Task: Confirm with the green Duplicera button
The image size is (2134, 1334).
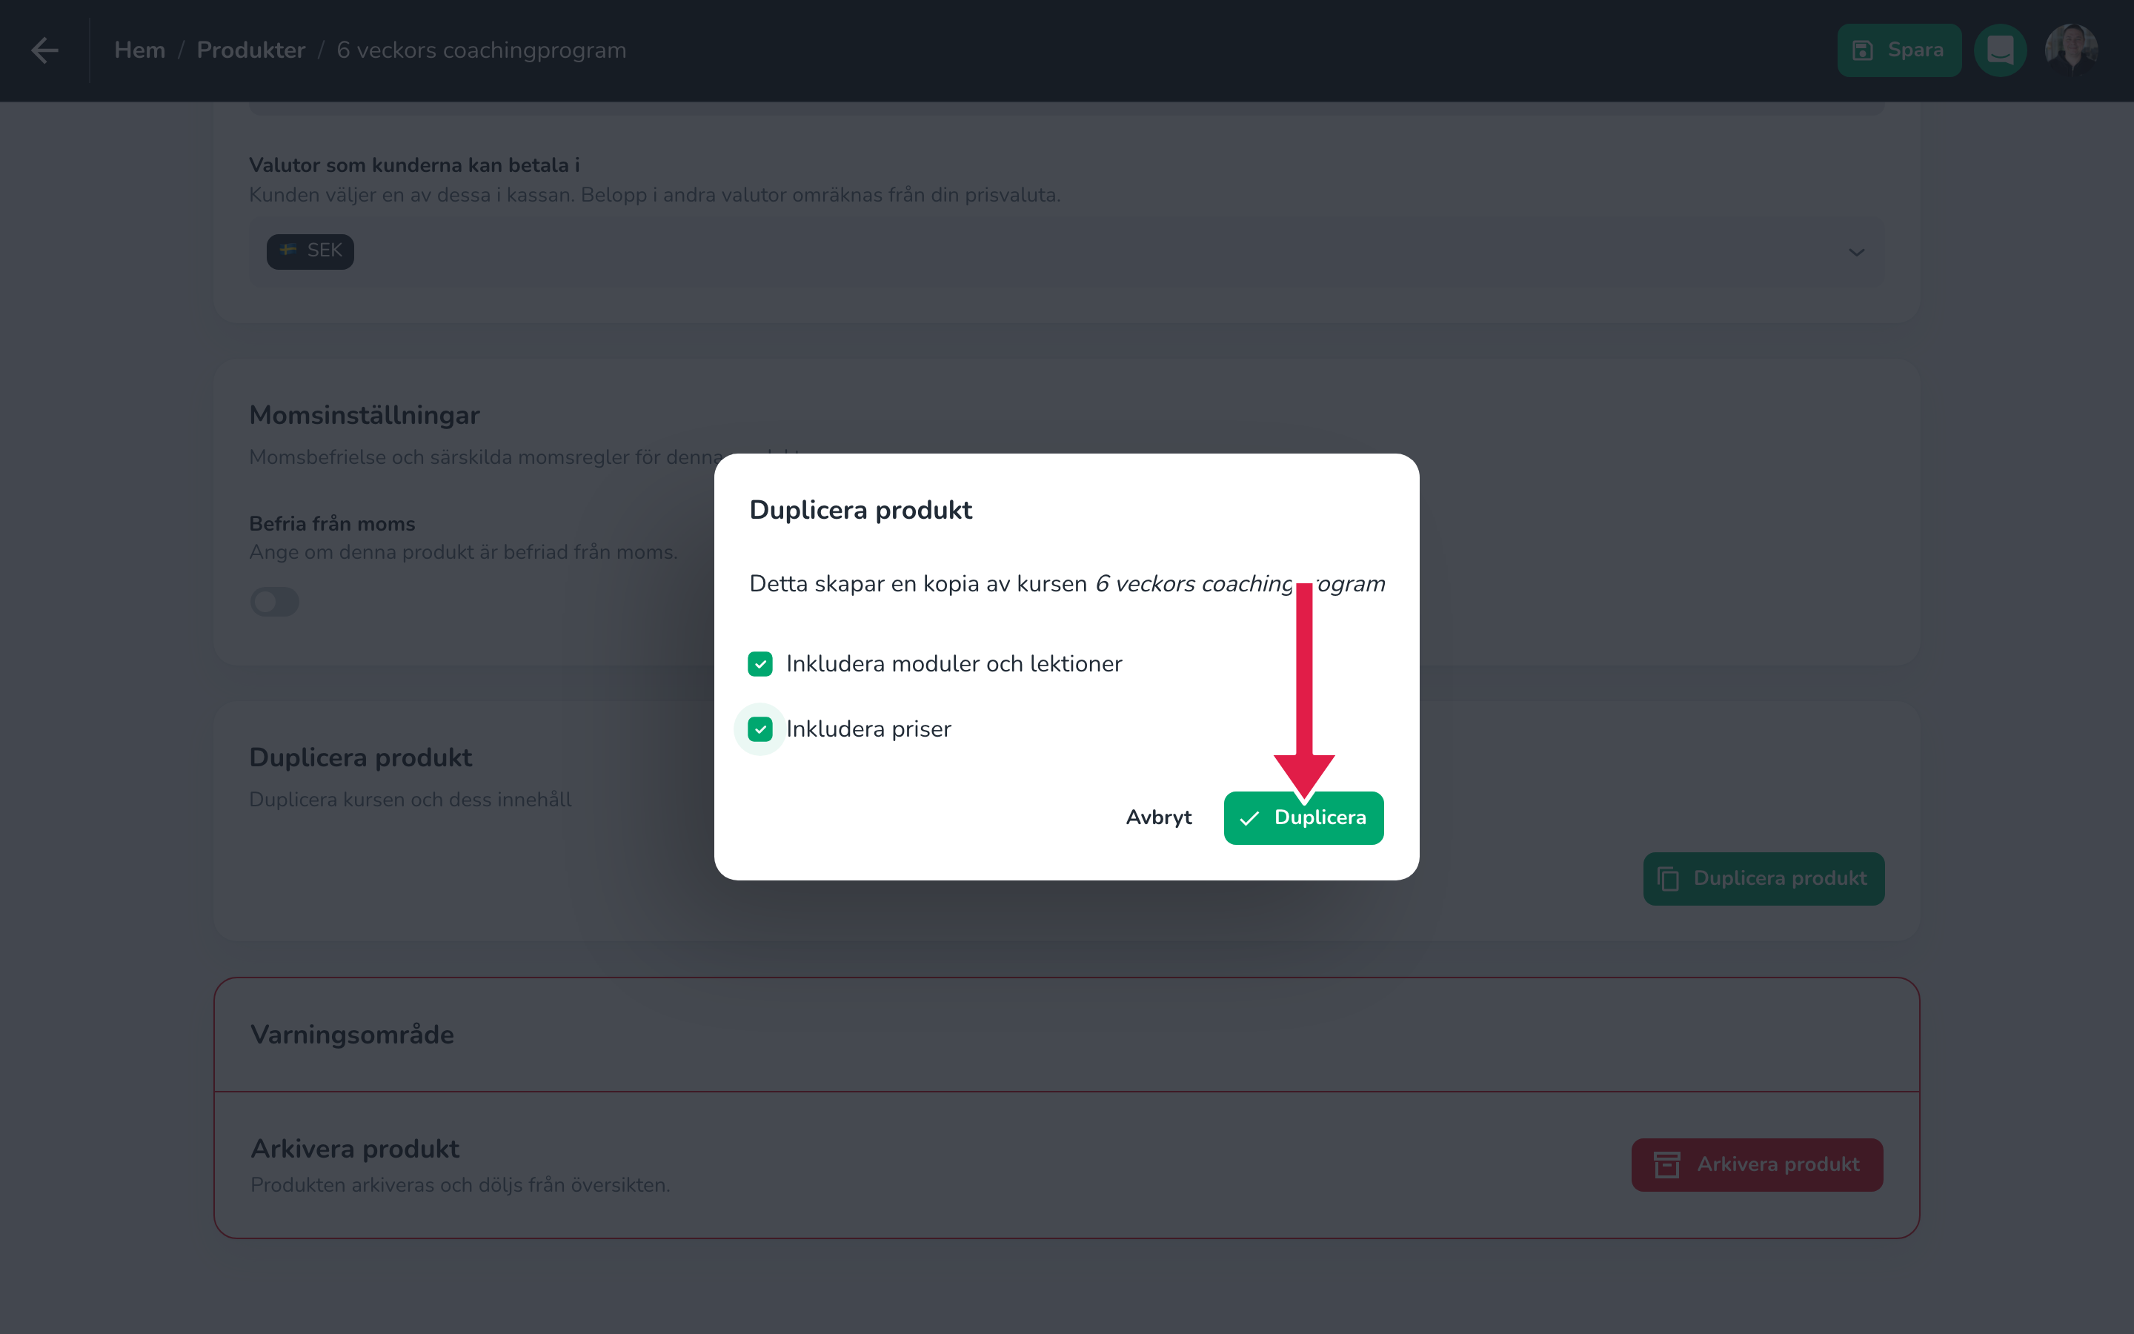Action: pyautogui.click(x=1303, y=818)
